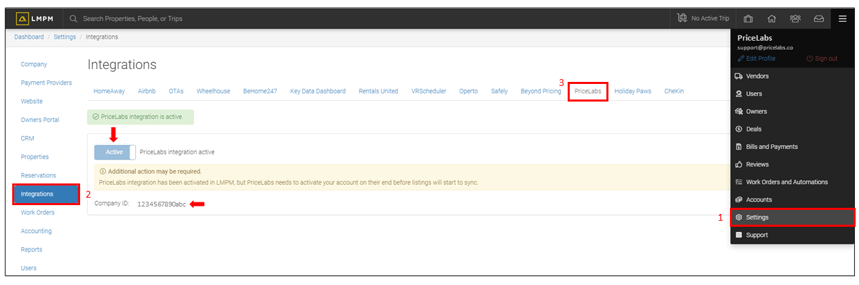Toggle the Active PriceLabs integration switch
The height and width of the screenshot is (285, 859).
tap(115, 152)
